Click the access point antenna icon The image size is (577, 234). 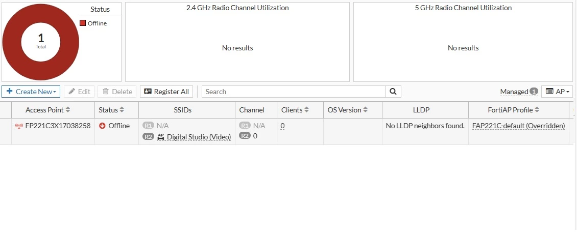click(x=19, y=126)
